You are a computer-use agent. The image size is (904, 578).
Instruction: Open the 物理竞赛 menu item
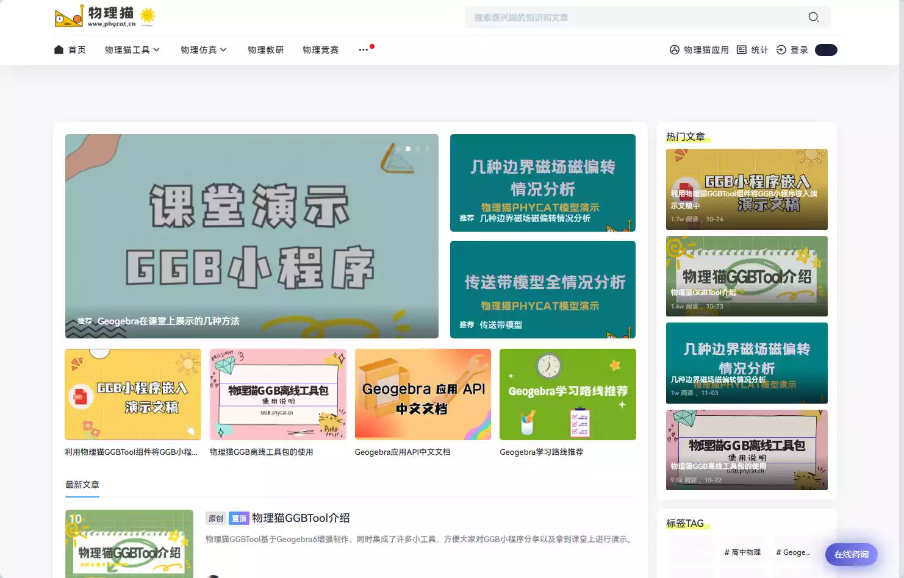click(321, 50)
